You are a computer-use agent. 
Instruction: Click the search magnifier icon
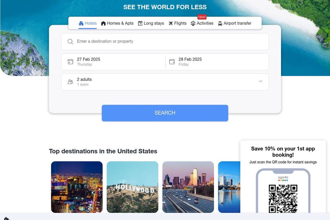[70, 42]
